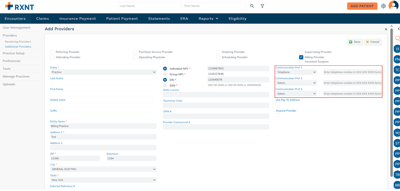
Task: Enable the Referring Provider checkbox
Action: coord(52,52)
